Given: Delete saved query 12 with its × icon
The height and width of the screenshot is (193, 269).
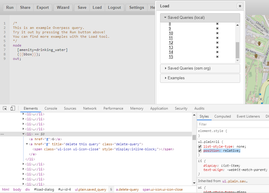Looking at the screenshot, I should [x=217, y=42].
